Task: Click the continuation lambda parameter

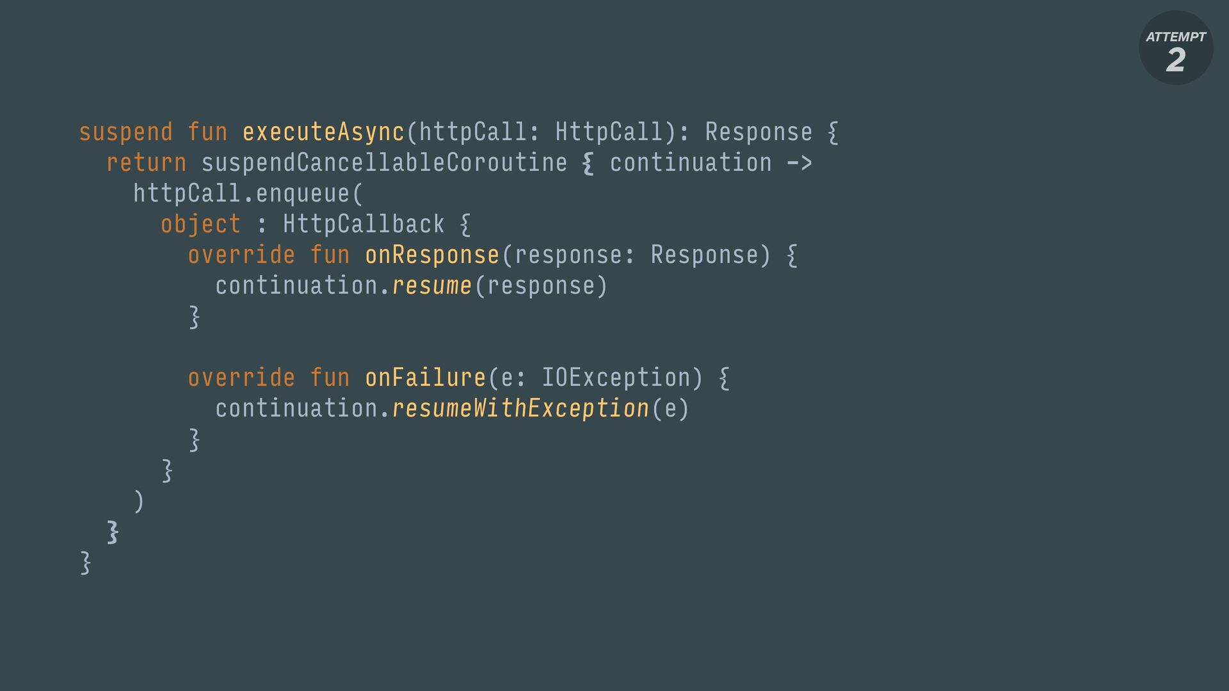Action: [x=691, y=163]
